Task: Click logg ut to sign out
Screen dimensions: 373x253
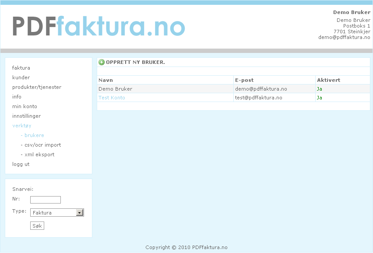Action: pos(21,164)
